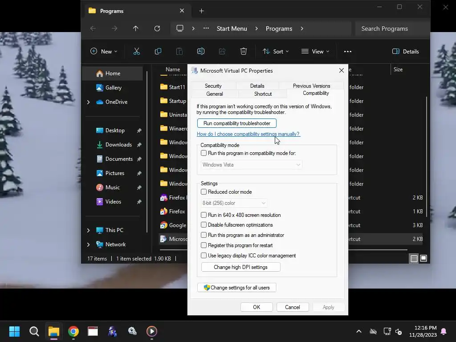The image size is (456, 342).
Task: Click OK in Properties dialog
Action: pos(256,307)
